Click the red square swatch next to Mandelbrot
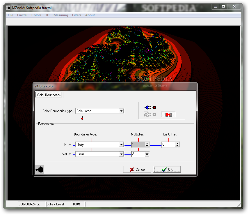 pos(154,108)
